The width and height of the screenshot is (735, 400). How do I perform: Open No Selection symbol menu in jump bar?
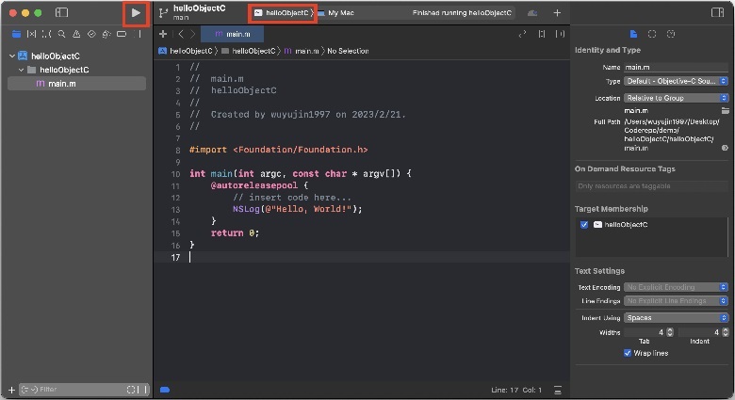348,51
